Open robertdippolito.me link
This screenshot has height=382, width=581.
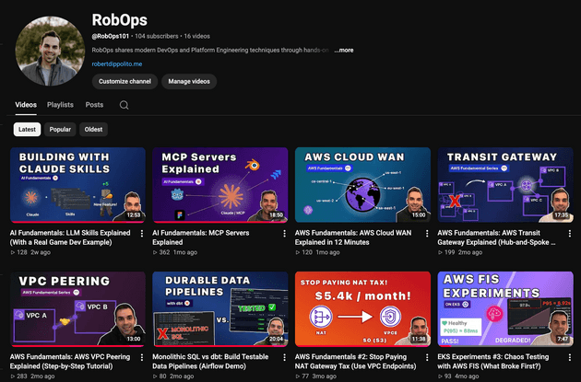point(117,64)
